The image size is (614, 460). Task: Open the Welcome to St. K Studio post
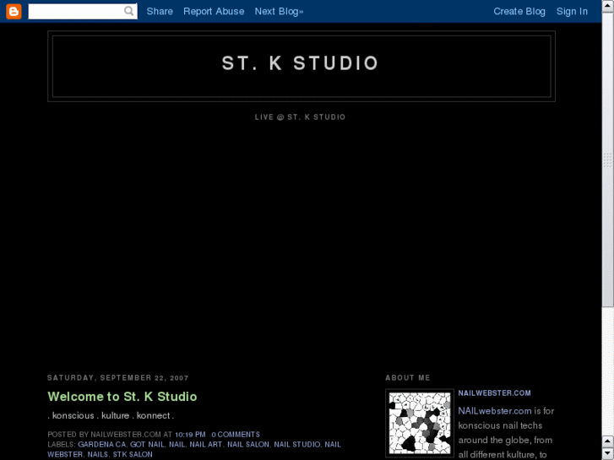pos(122,397)
